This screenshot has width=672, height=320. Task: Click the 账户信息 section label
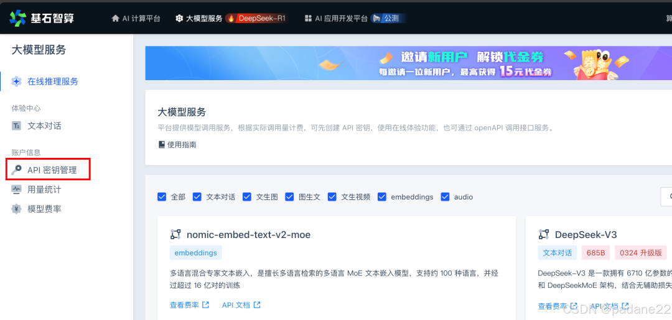coord(26,152)
